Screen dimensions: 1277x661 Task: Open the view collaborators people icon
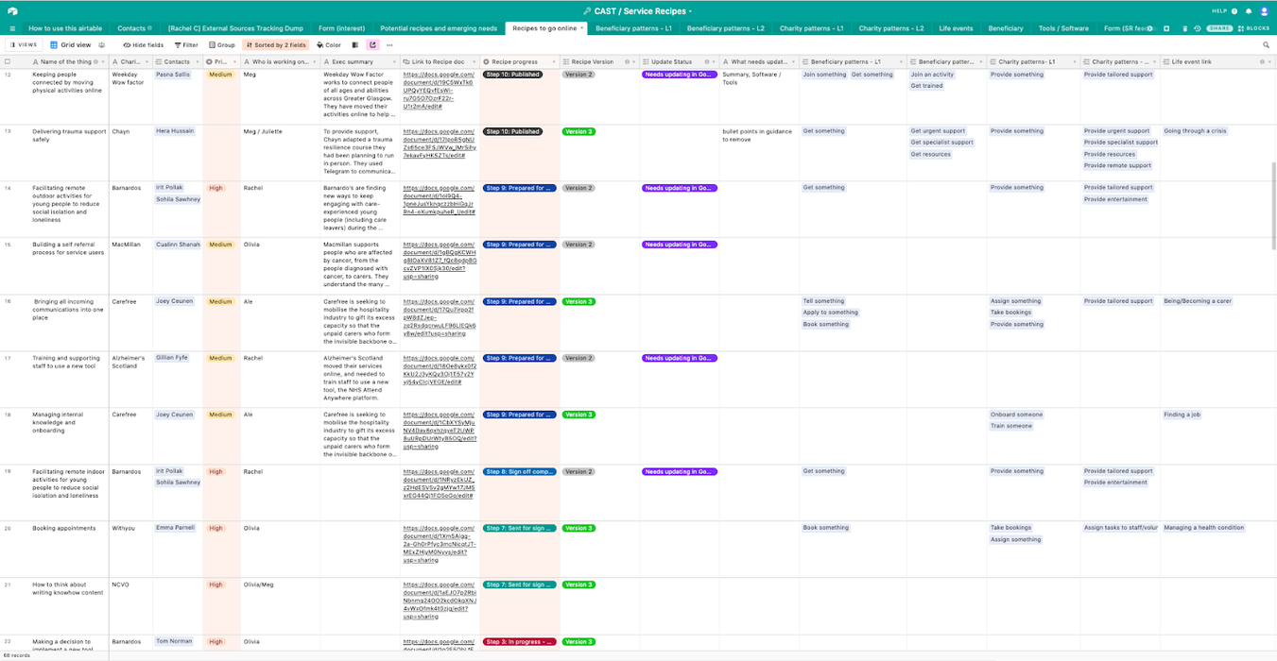(x=102, y=44)
